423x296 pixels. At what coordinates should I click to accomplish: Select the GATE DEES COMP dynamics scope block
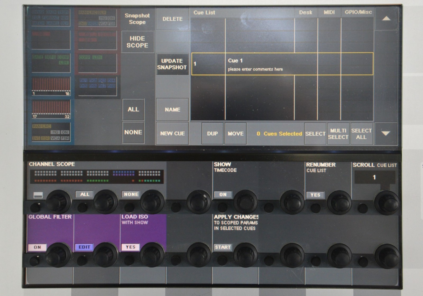(x=51, y=63)
